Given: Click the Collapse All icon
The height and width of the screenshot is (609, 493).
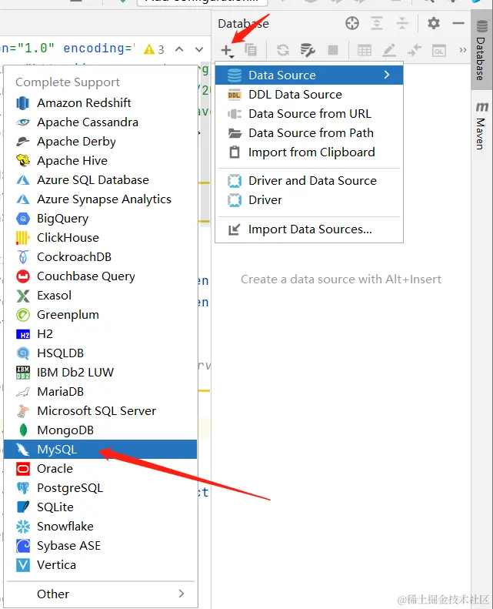Looking at the screenshot, I should [402, 23].
